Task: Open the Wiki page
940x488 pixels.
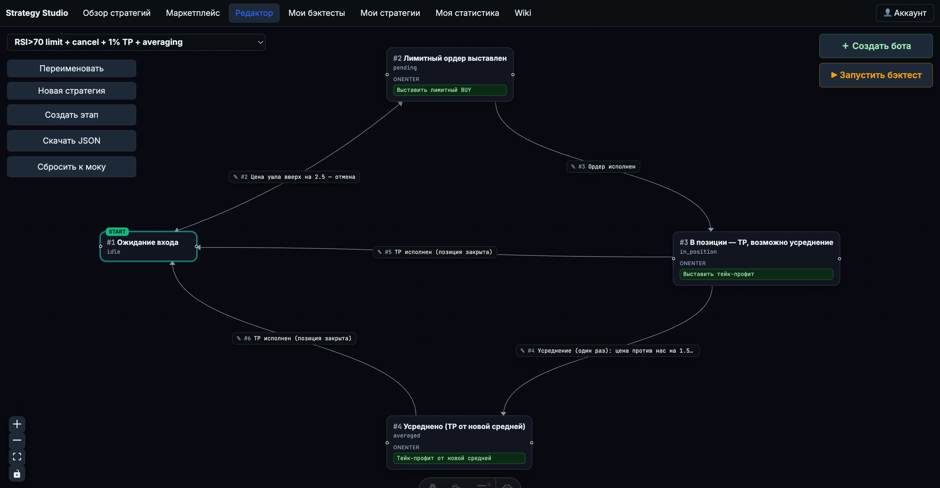Action: pyautogui.click(x=523, y=13)
